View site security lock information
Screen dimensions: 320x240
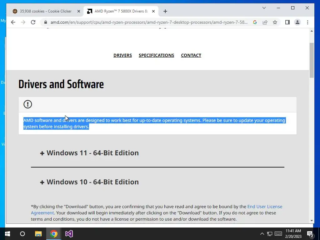click(x=46, y=22)
